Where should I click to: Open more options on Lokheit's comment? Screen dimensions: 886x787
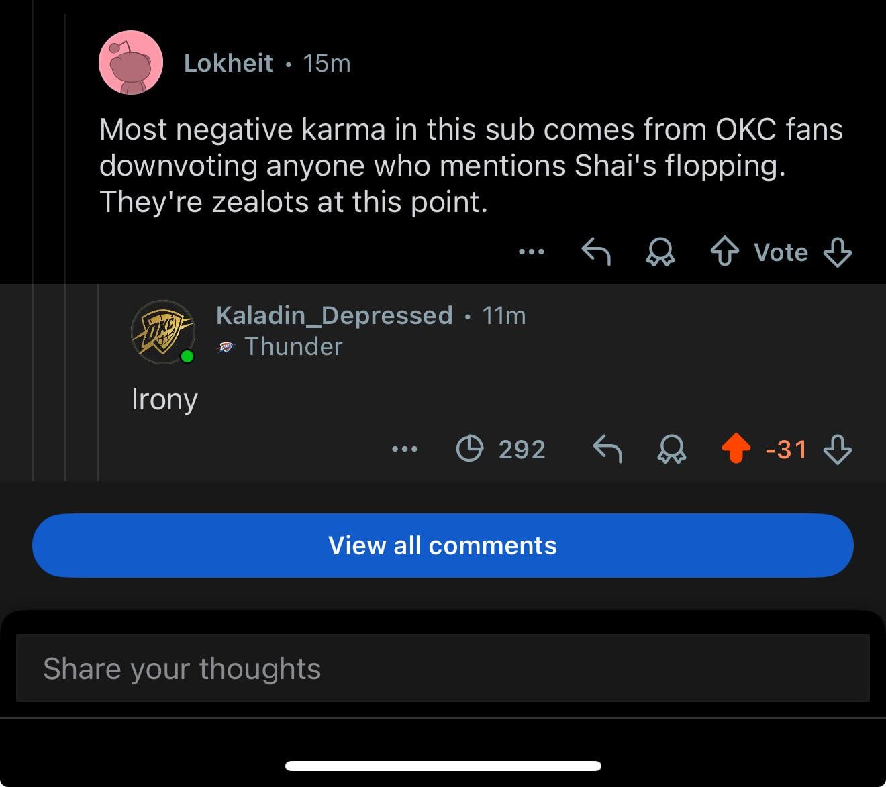(x=532, y=252)
